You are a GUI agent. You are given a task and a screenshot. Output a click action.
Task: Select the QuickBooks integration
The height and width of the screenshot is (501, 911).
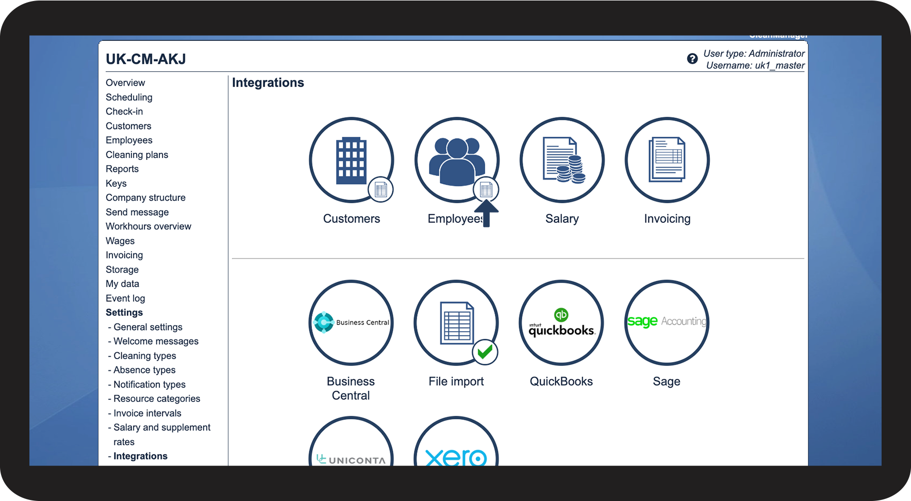[561, 322]
